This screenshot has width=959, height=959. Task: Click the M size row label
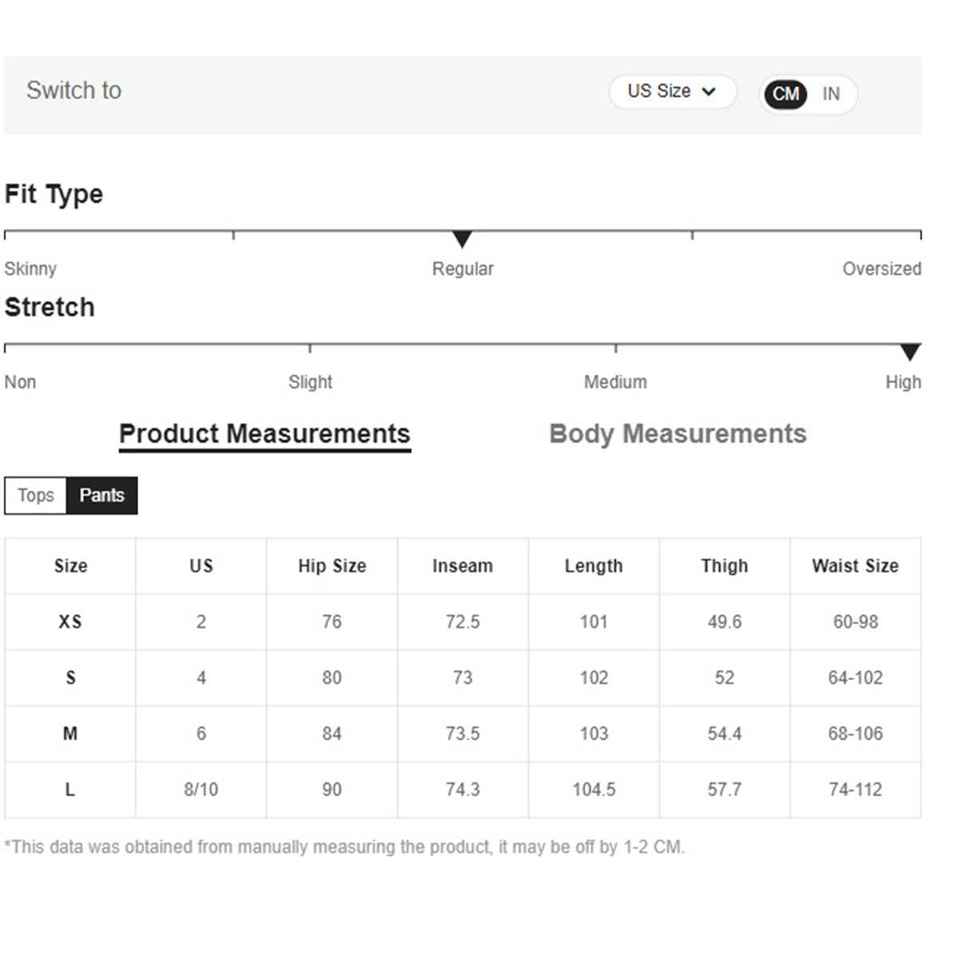coord(70,734)
